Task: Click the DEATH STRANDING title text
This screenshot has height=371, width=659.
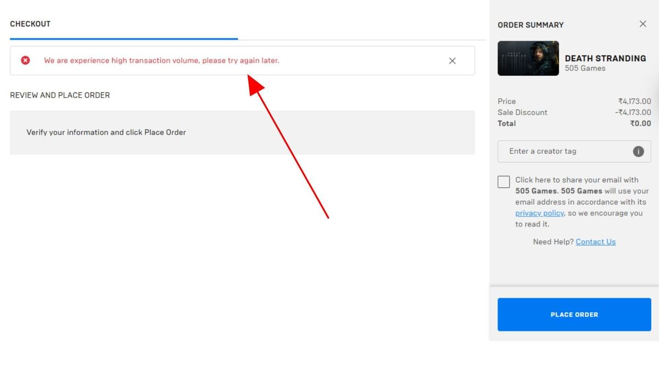Action: [606, 58]
